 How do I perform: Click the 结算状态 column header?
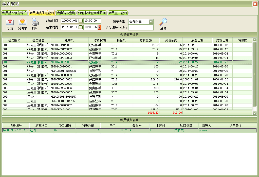(x=100, y=40)
